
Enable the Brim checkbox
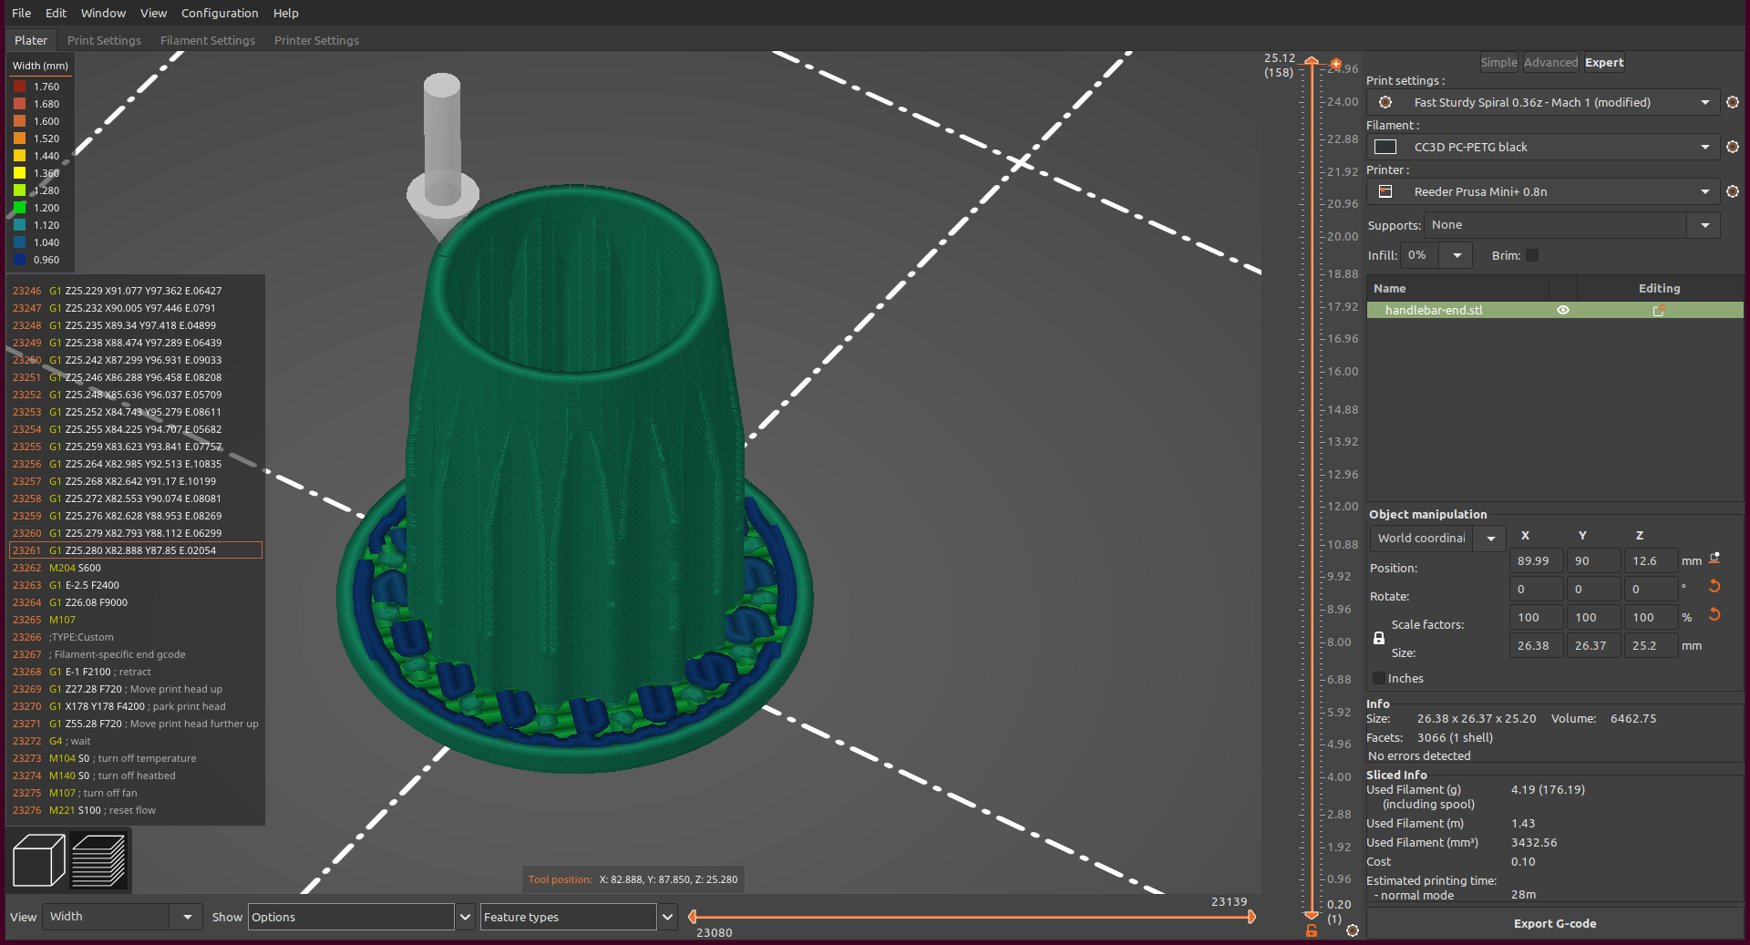pos(1532,255)
